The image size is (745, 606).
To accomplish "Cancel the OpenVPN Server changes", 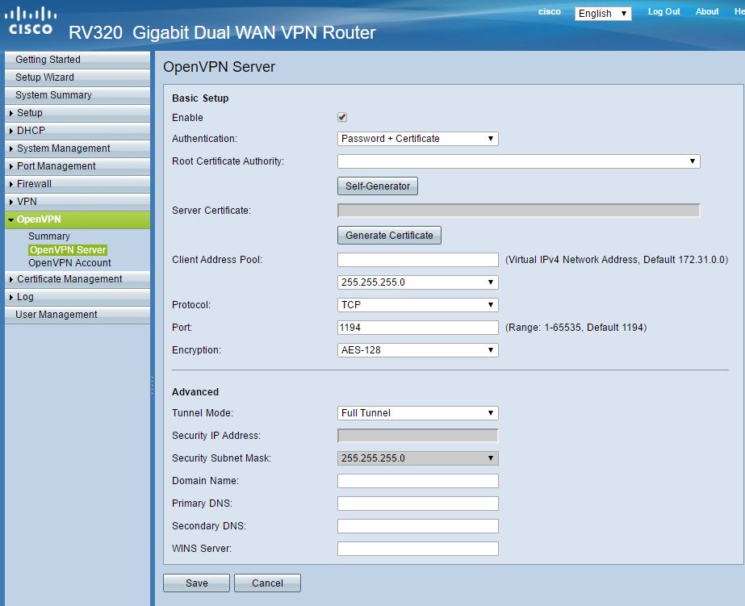I will pyautogui.click(x=267, y=583).
